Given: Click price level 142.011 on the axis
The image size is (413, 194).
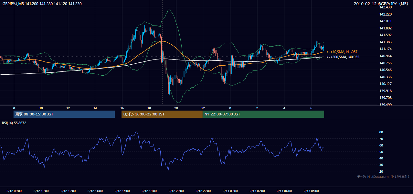Looking at the screenshot, I should [386, 21].
